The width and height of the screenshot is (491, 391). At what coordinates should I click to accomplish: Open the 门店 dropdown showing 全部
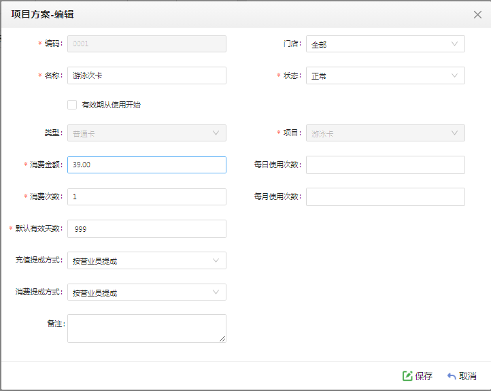[x=385, y=44]
